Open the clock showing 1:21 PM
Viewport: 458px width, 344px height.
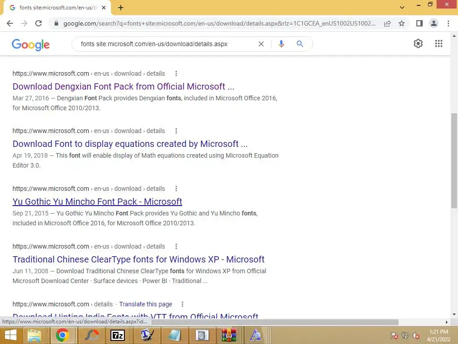[x=438, y=335]
